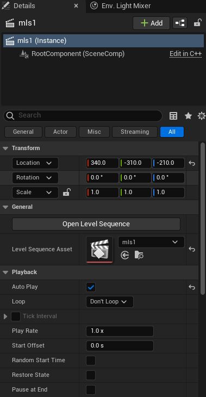Image resolution: width=206 pixels, height=397 pixels.
Task: Open the mls1 asset dropdown
Action: tap(151, 243)
